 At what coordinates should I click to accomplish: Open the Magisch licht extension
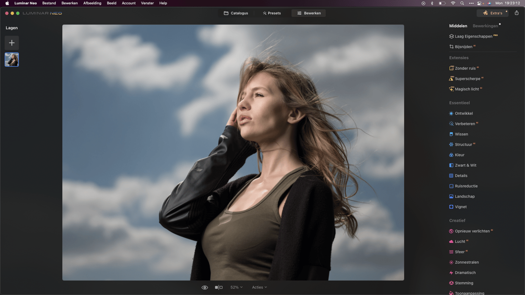466,89
